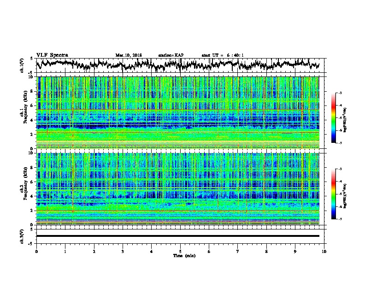Click the thick black ch.3 trace line
The width and height of the screenshot is (365, 282).
coord(178,236)
